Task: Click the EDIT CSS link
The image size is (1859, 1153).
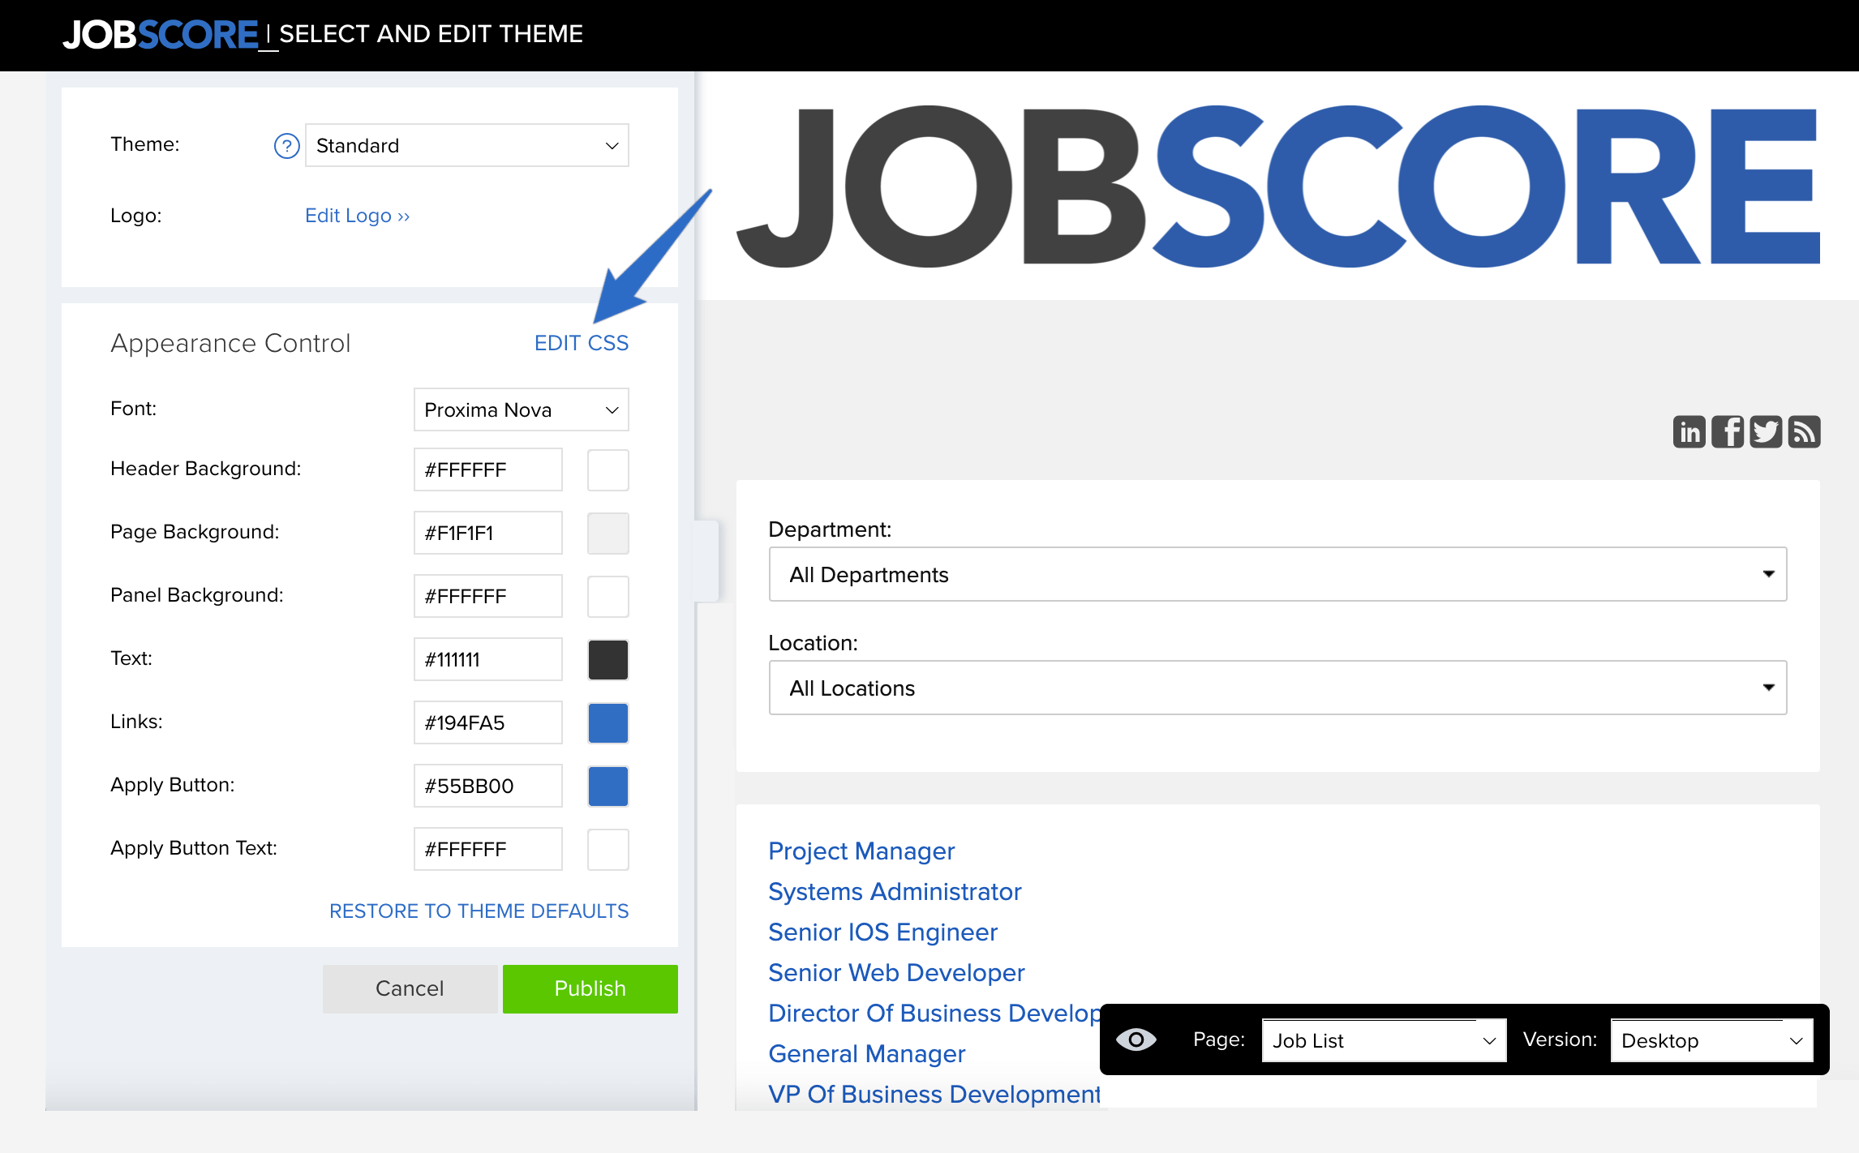Action: click(582, 343)
